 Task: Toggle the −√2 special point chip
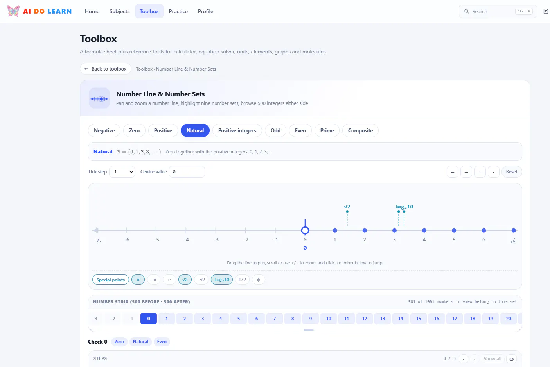[201, 280]
